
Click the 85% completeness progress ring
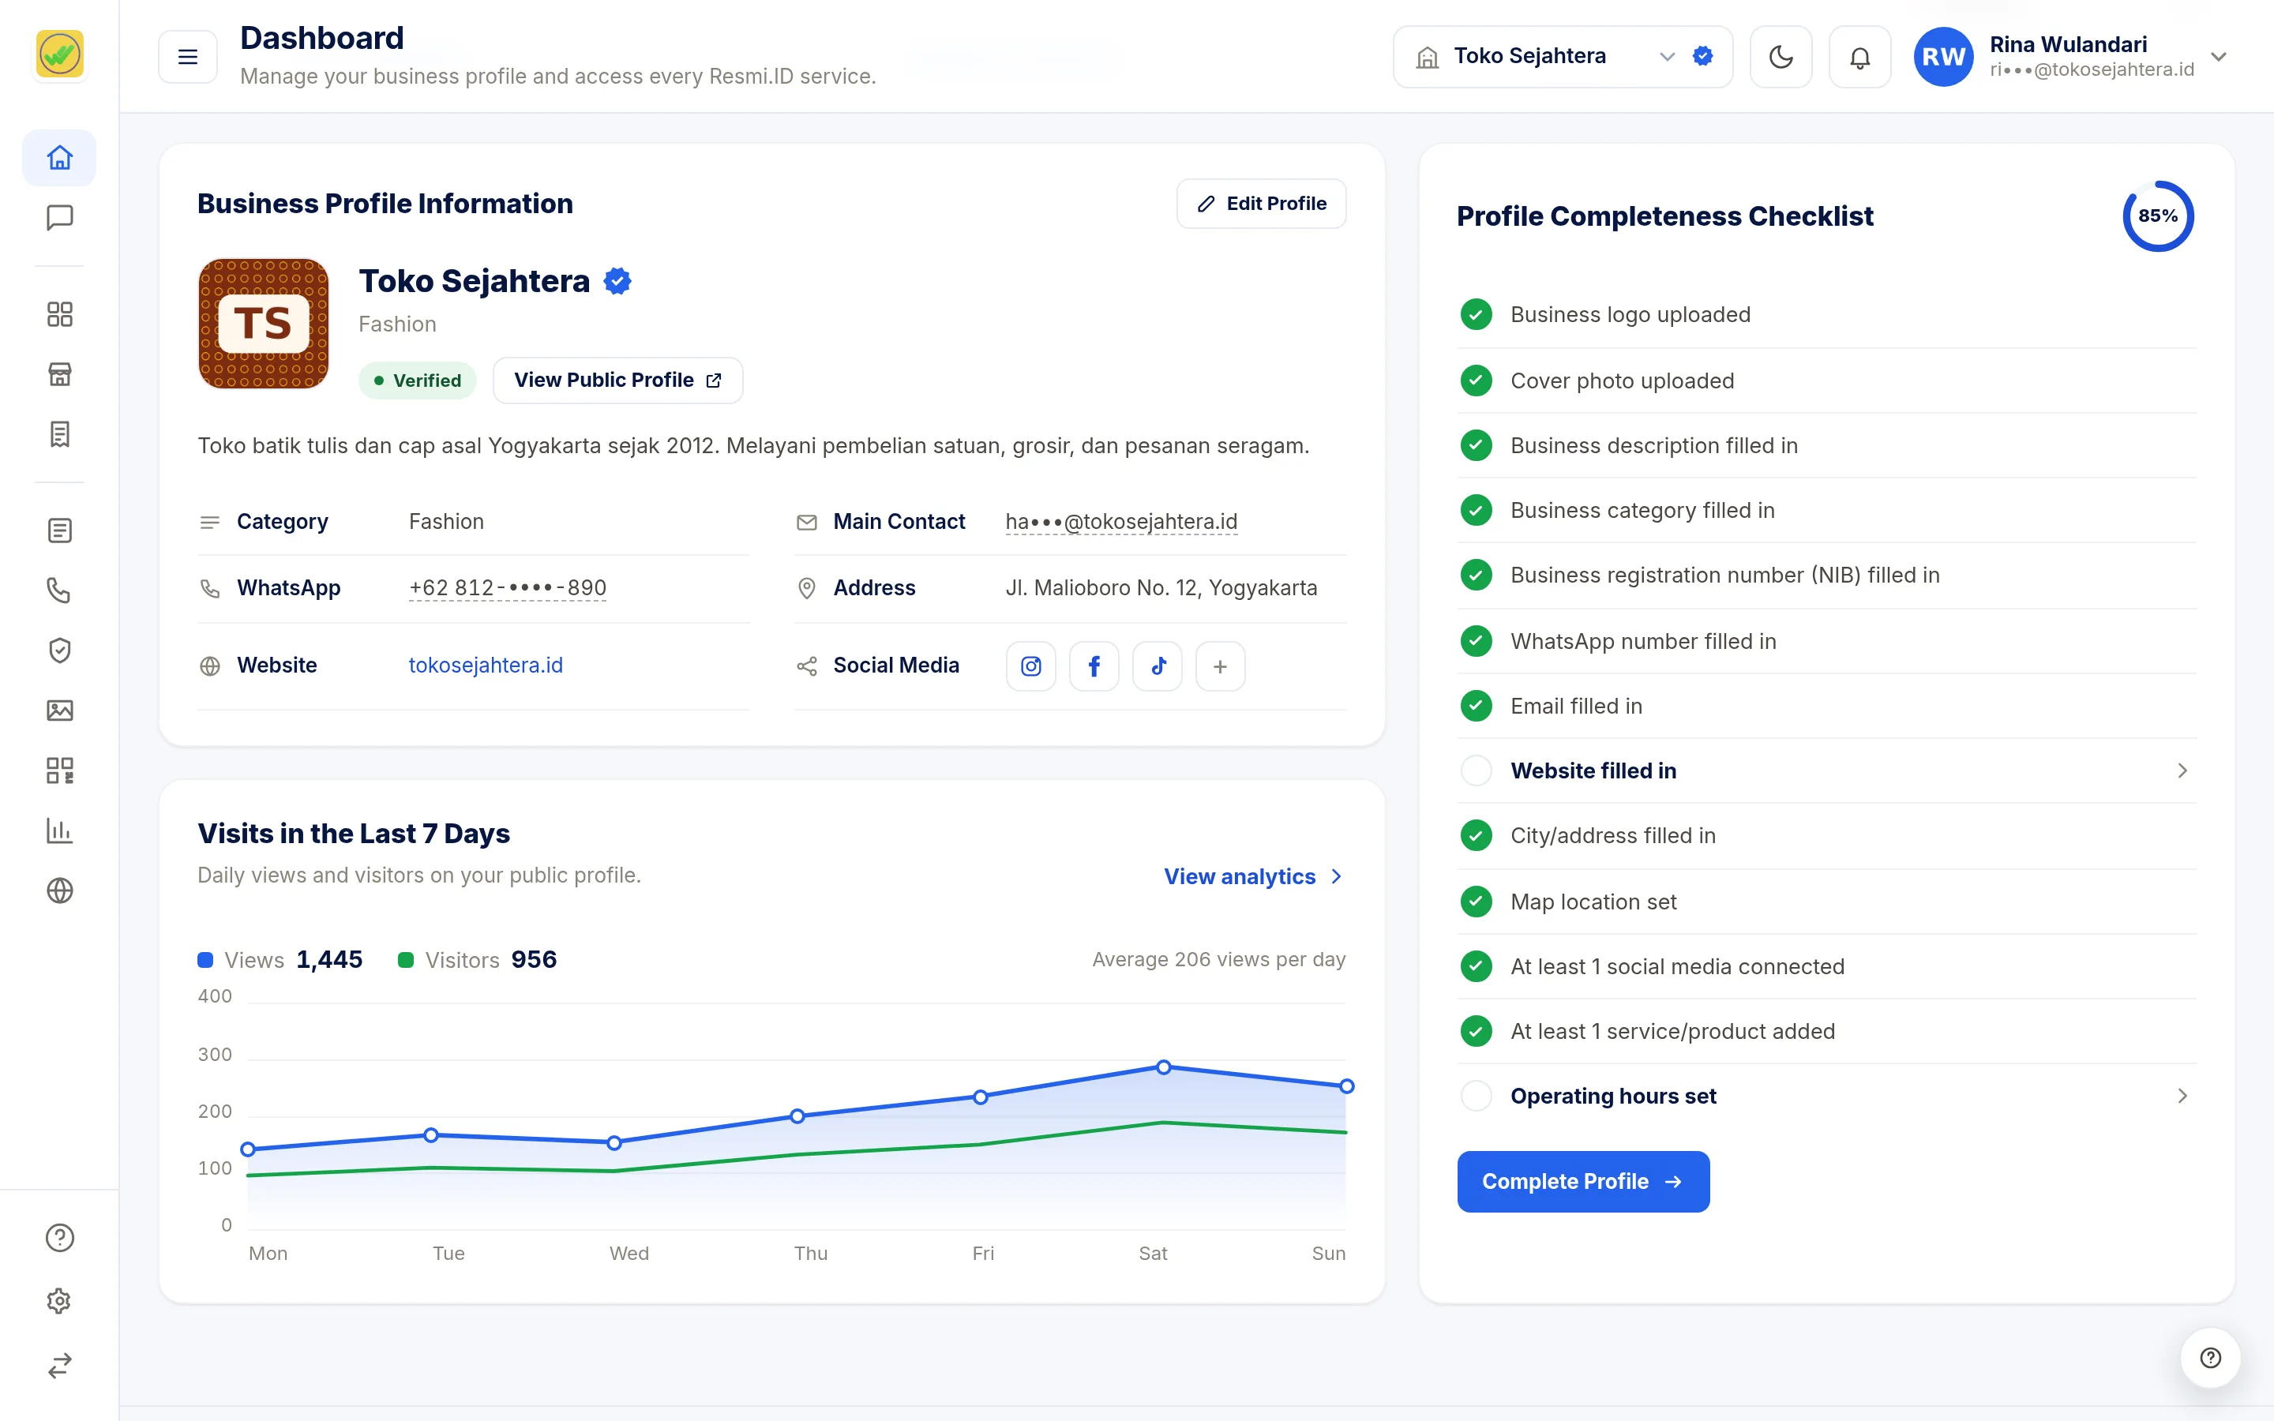(x=2157, y=216)
